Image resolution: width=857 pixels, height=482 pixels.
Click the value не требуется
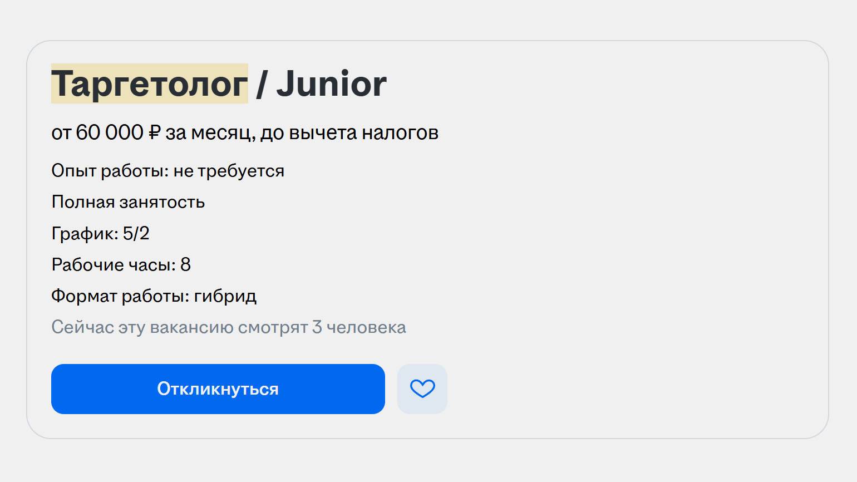[x=229, y=171]
